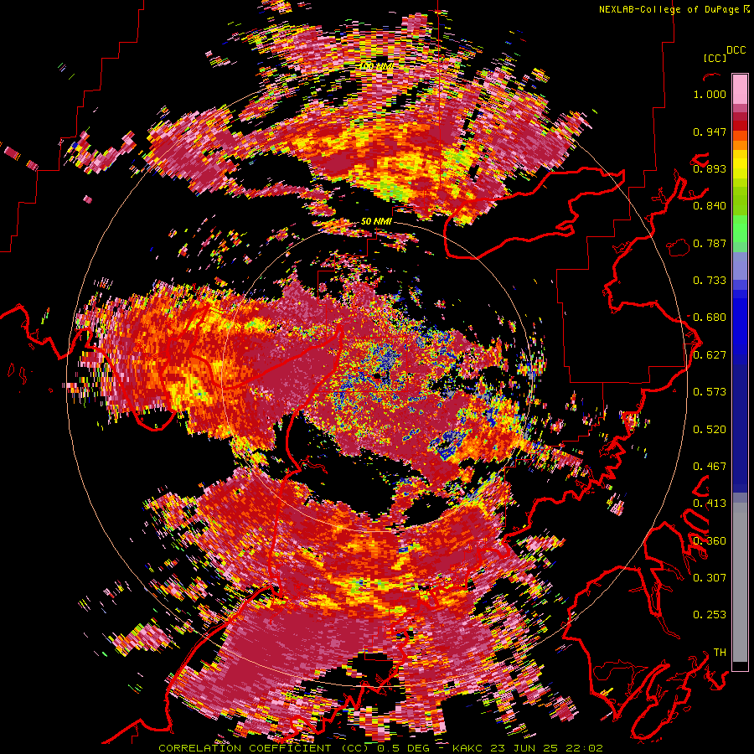This screenshot has width=754, height=754.
Task: Click the 0.413 legend value
Action: coord(710,504)
